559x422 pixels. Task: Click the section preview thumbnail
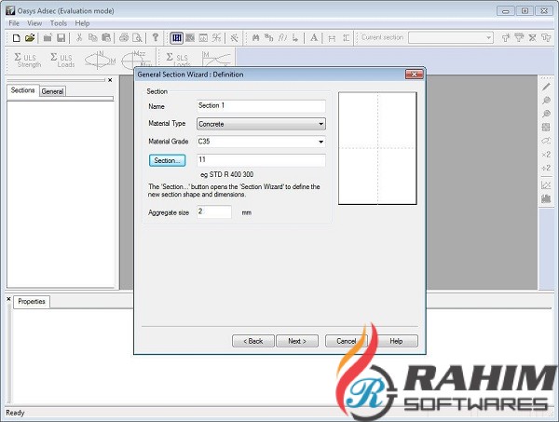(x=377, y=148)
